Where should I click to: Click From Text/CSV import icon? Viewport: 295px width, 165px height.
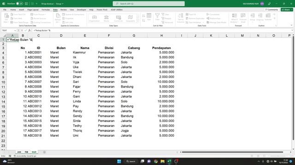point(12,14)
